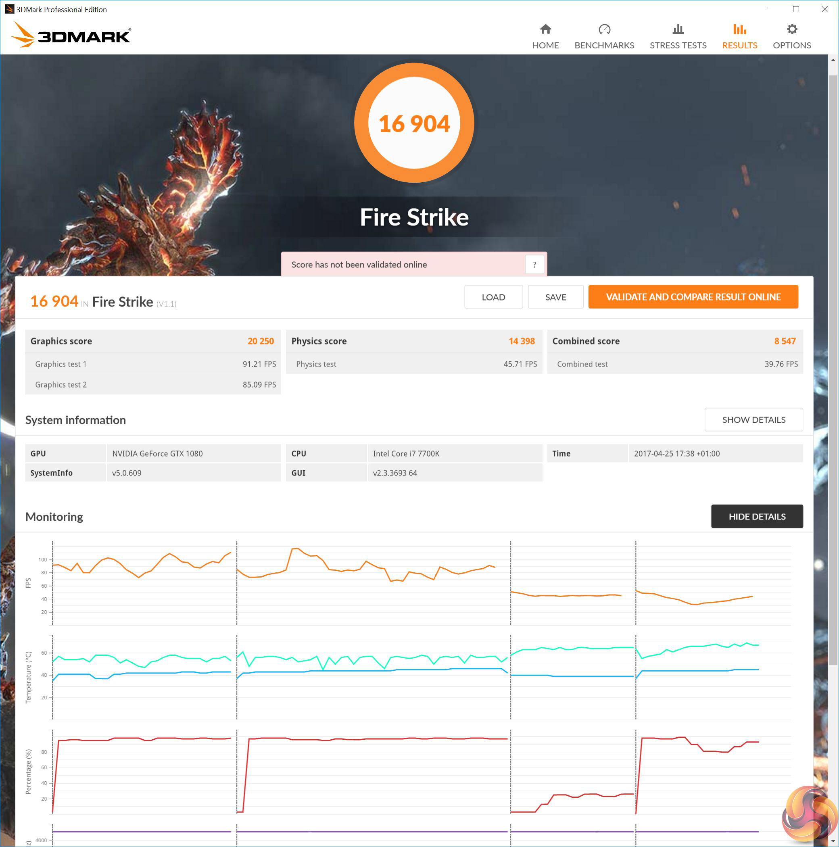Switch to the STRESS TESTS tab label
This screenshot has width=839, height=847.
tap(678, 45)
